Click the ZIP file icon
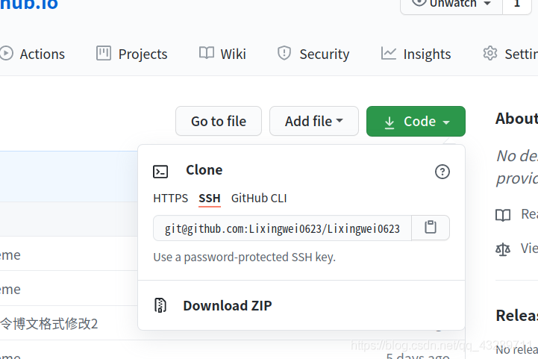This screenshot has width=538, height=359. [x=160, y=305]
